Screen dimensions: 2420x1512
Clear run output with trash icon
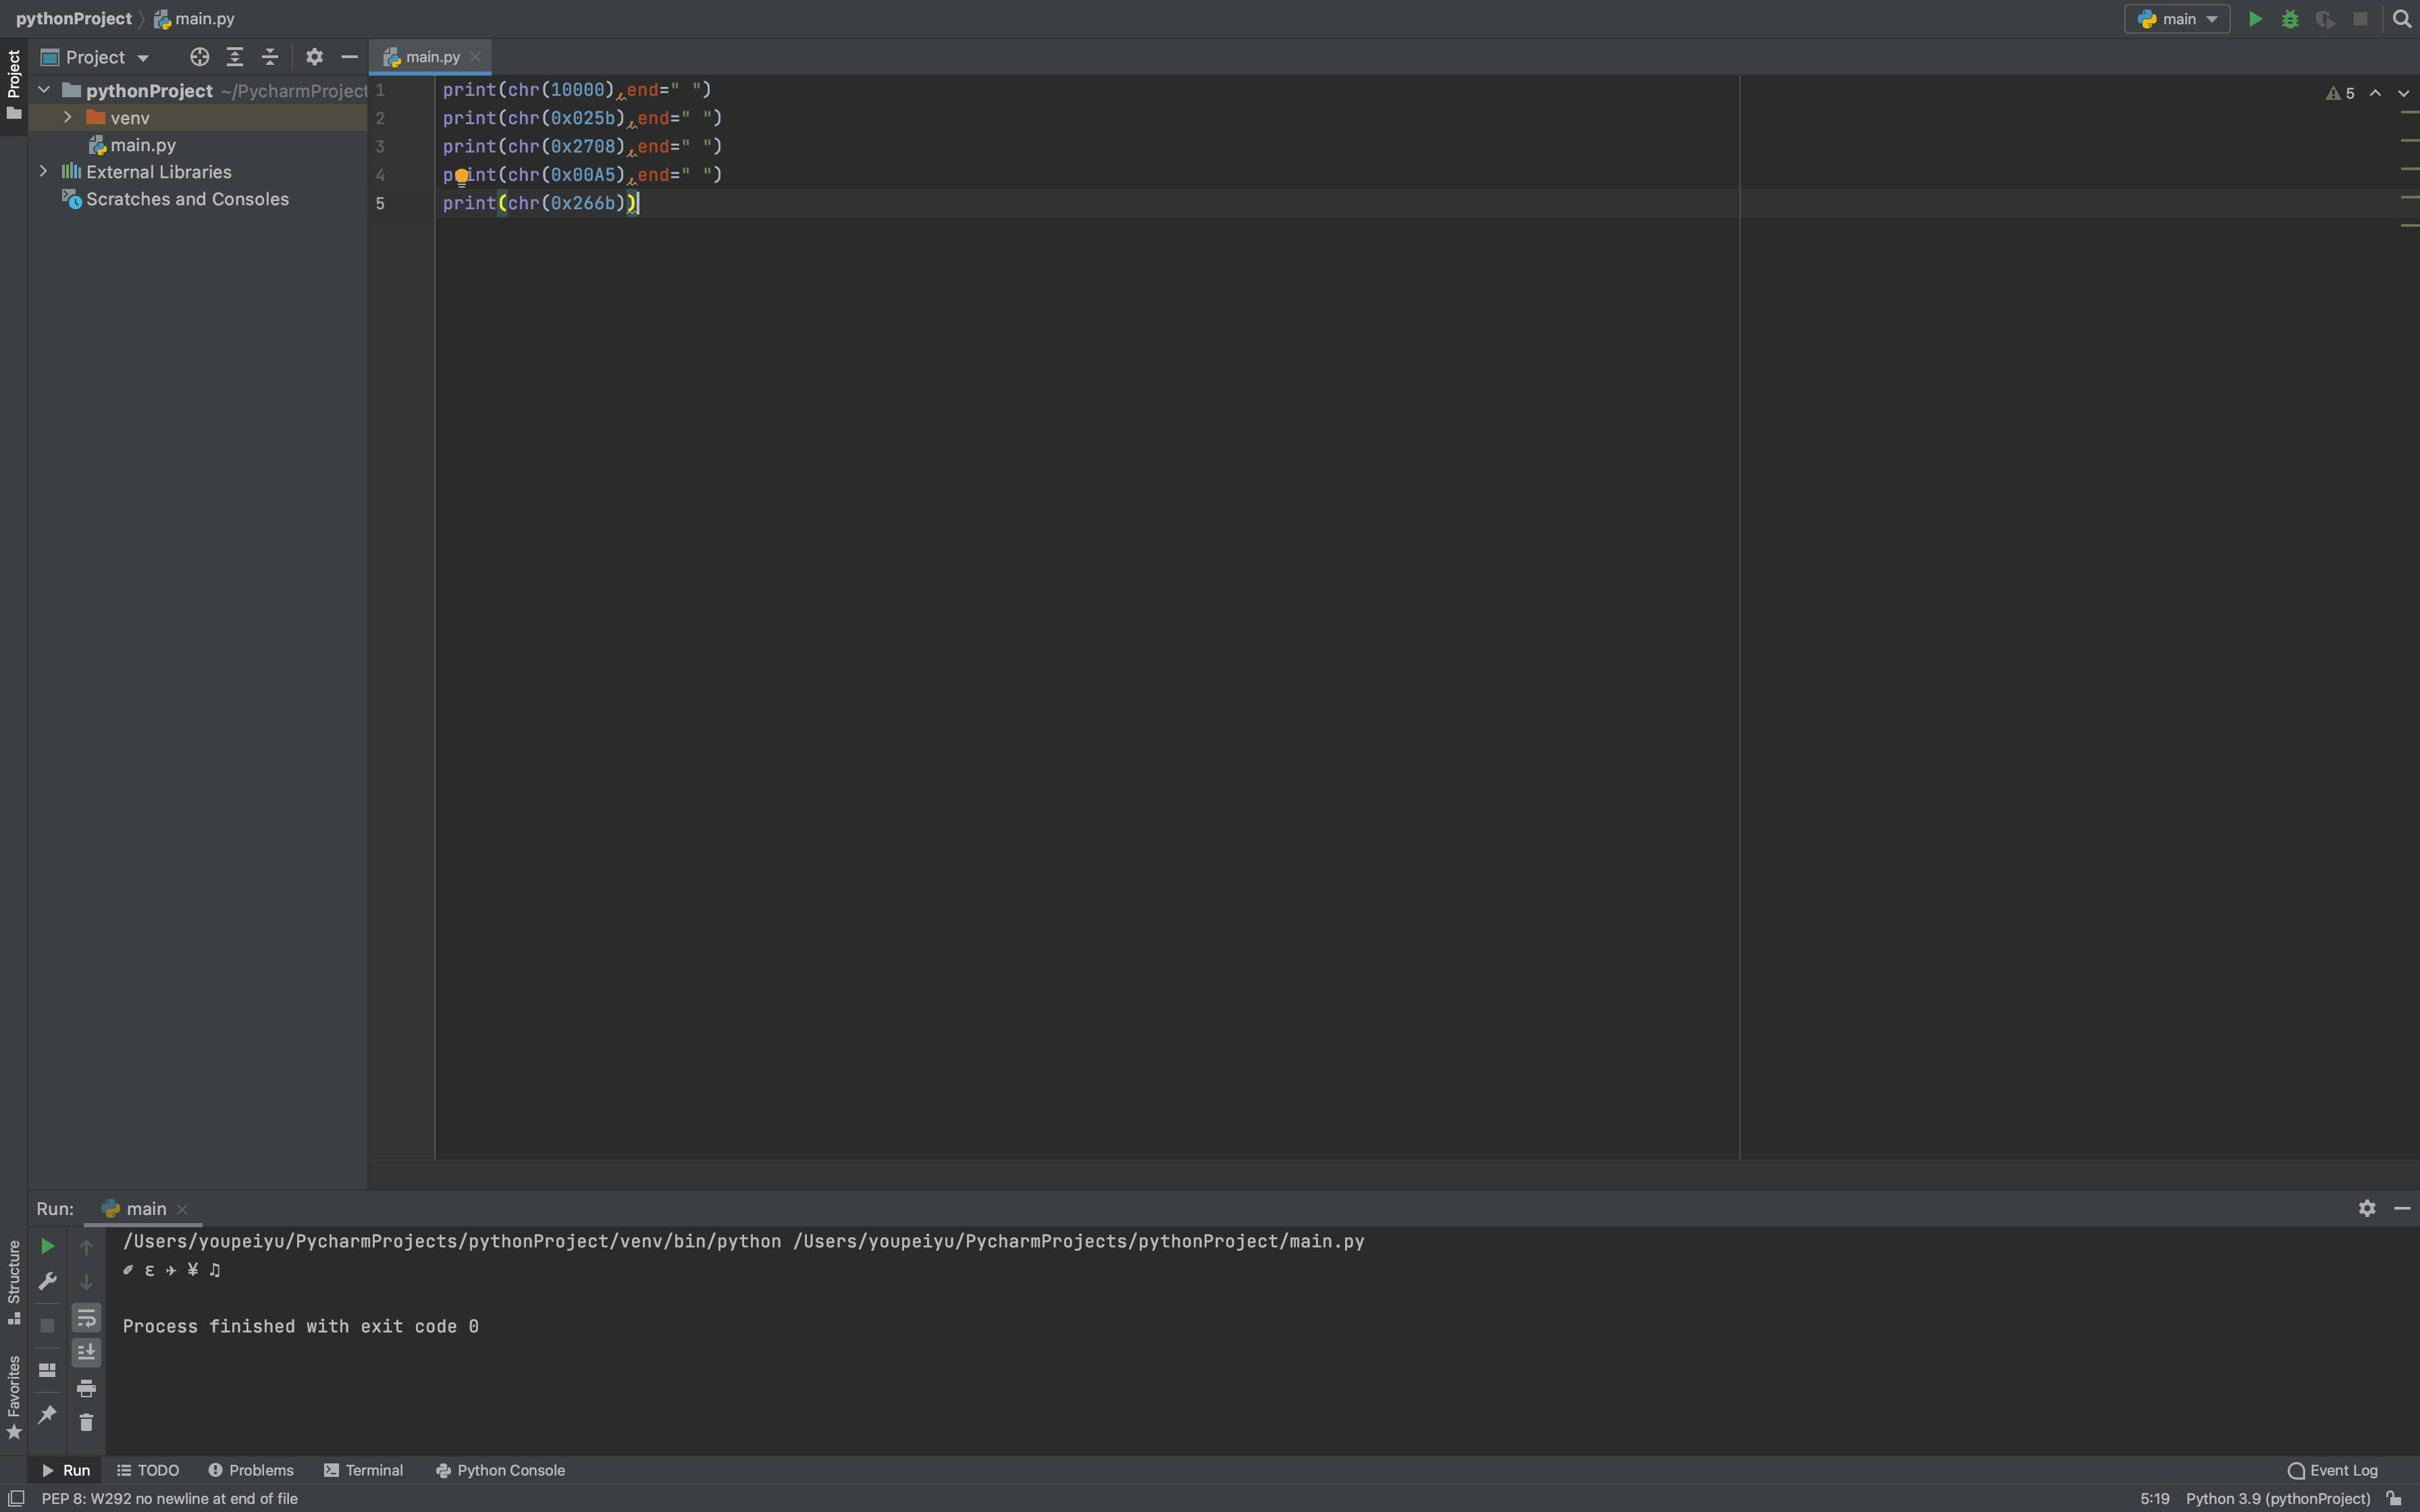click(86, 1422)
